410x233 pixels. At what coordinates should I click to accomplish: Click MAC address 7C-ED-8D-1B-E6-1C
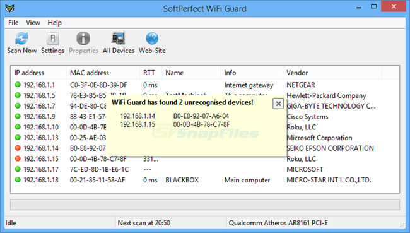pos(100,169)
